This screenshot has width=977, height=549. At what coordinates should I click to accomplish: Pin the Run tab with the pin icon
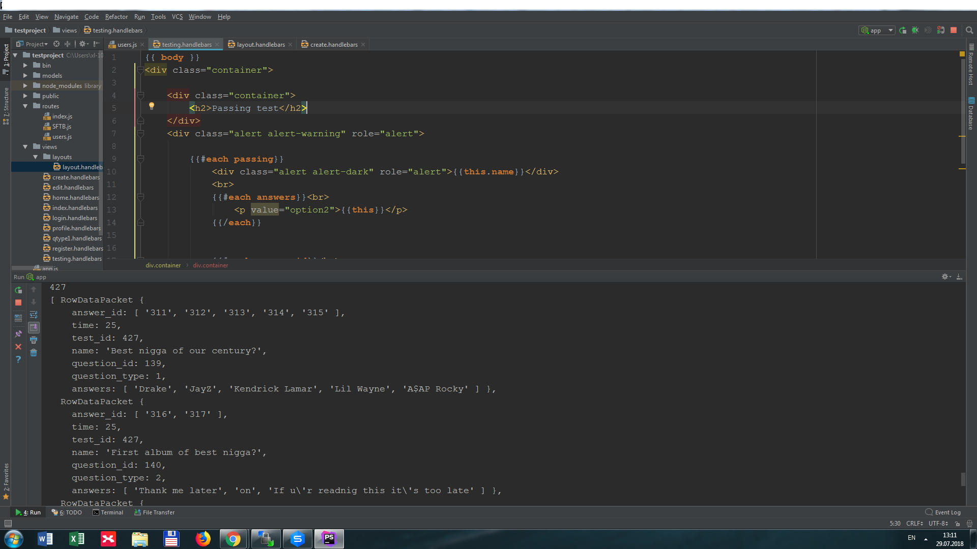pos(18,334)
